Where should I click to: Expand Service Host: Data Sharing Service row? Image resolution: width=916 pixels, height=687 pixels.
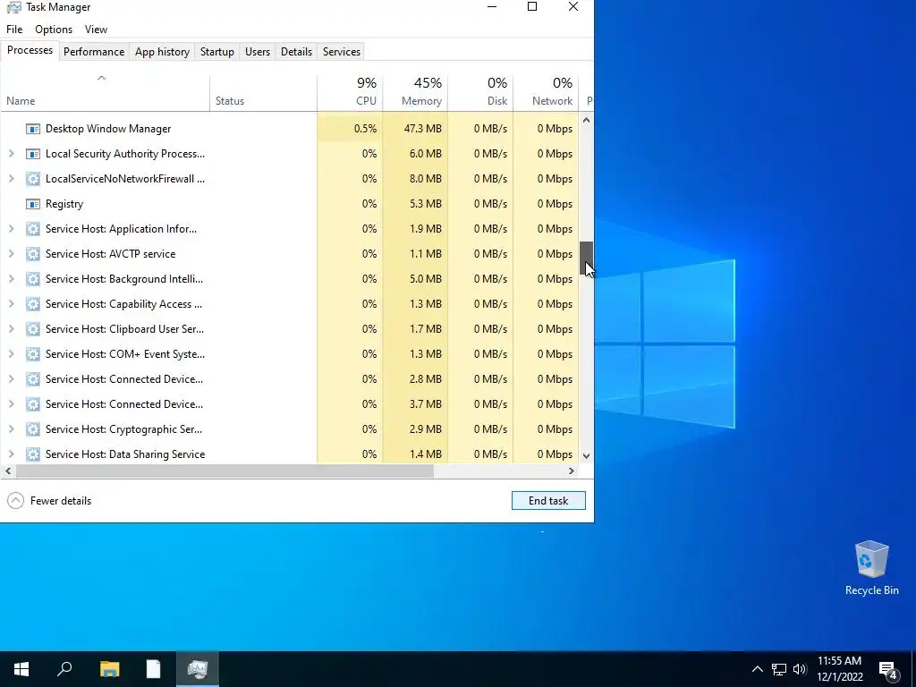[11, 454]
